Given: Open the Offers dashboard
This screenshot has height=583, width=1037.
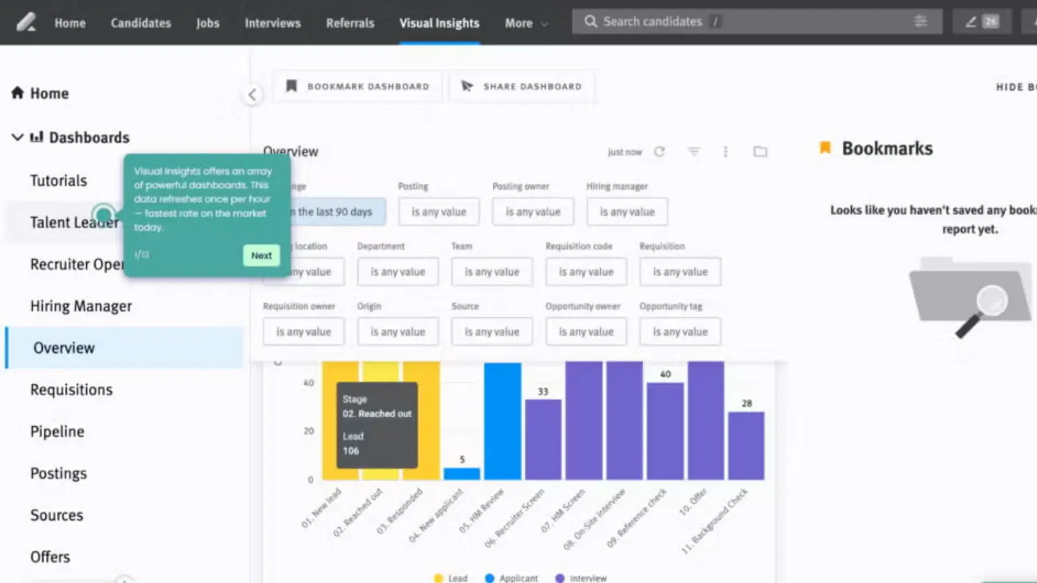Looking at the screenshot, I should coord(50,557).
